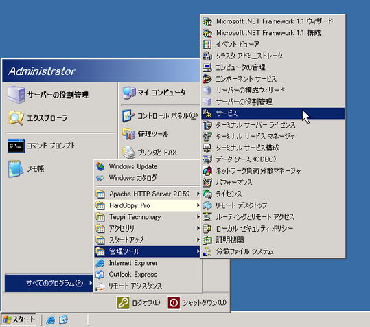Image resolution: width=370 pixels, height=327 pixels.
Task: Click the ローカル セキュリティ ポリシー icon
Action: click(207, 229)
